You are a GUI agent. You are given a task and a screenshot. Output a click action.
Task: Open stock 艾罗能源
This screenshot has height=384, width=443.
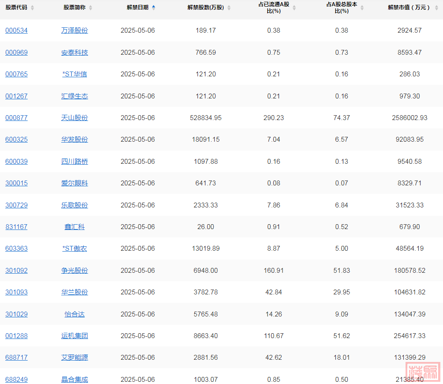coord(74,358)
